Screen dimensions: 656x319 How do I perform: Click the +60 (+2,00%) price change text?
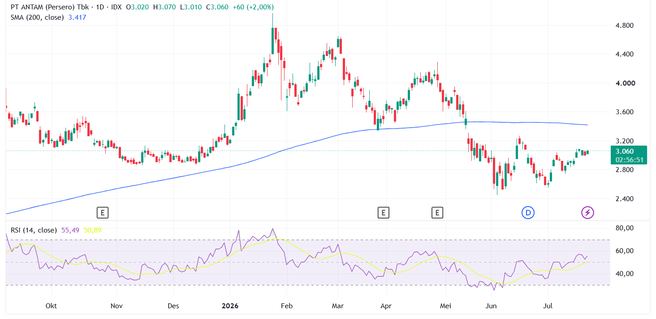point(253,7)
